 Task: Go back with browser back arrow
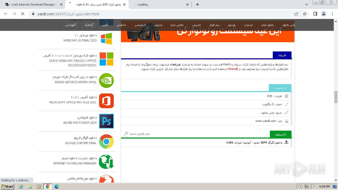click(x=6, y=14)
